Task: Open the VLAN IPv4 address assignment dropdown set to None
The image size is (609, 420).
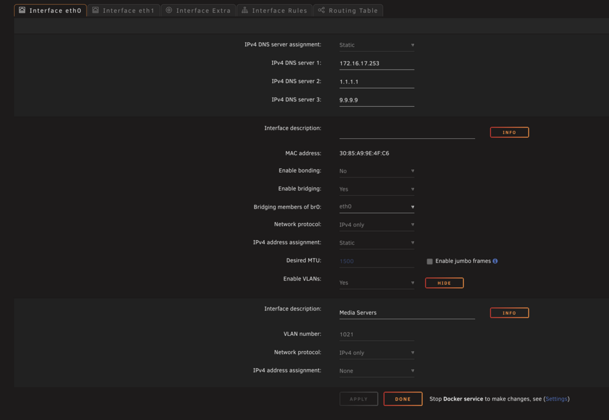Action: (x=377, y=371)
